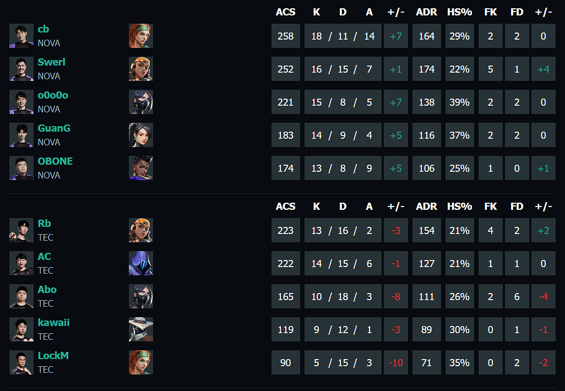The width and height of the screenshot is (565, 391).
Task: Click the ACS column header for NOVA
Action: click(285, 12)
